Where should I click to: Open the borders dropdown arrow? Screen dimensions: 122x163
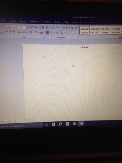point(76,33)
